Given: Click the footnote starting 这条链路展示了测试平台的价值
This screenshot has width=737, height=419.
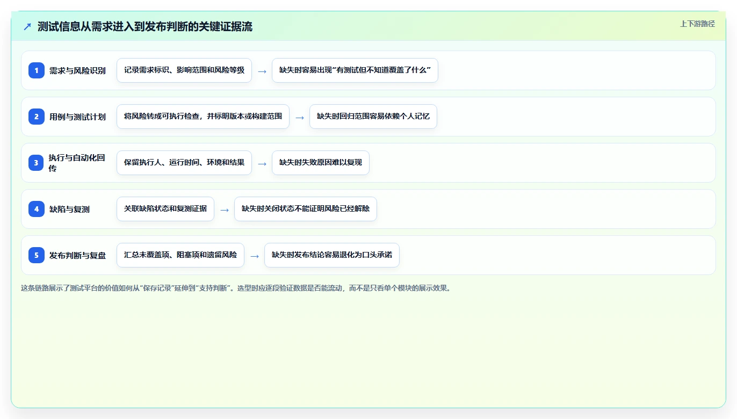Looking at the screenshot, I should pyautogui.click(x=236, y=288).
